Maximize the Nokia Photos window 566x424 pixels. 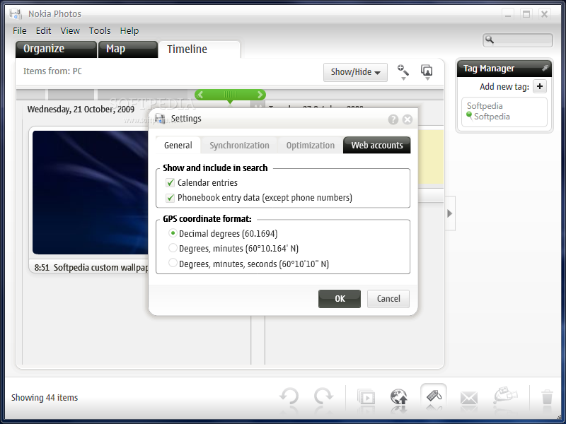pos(526,14)
